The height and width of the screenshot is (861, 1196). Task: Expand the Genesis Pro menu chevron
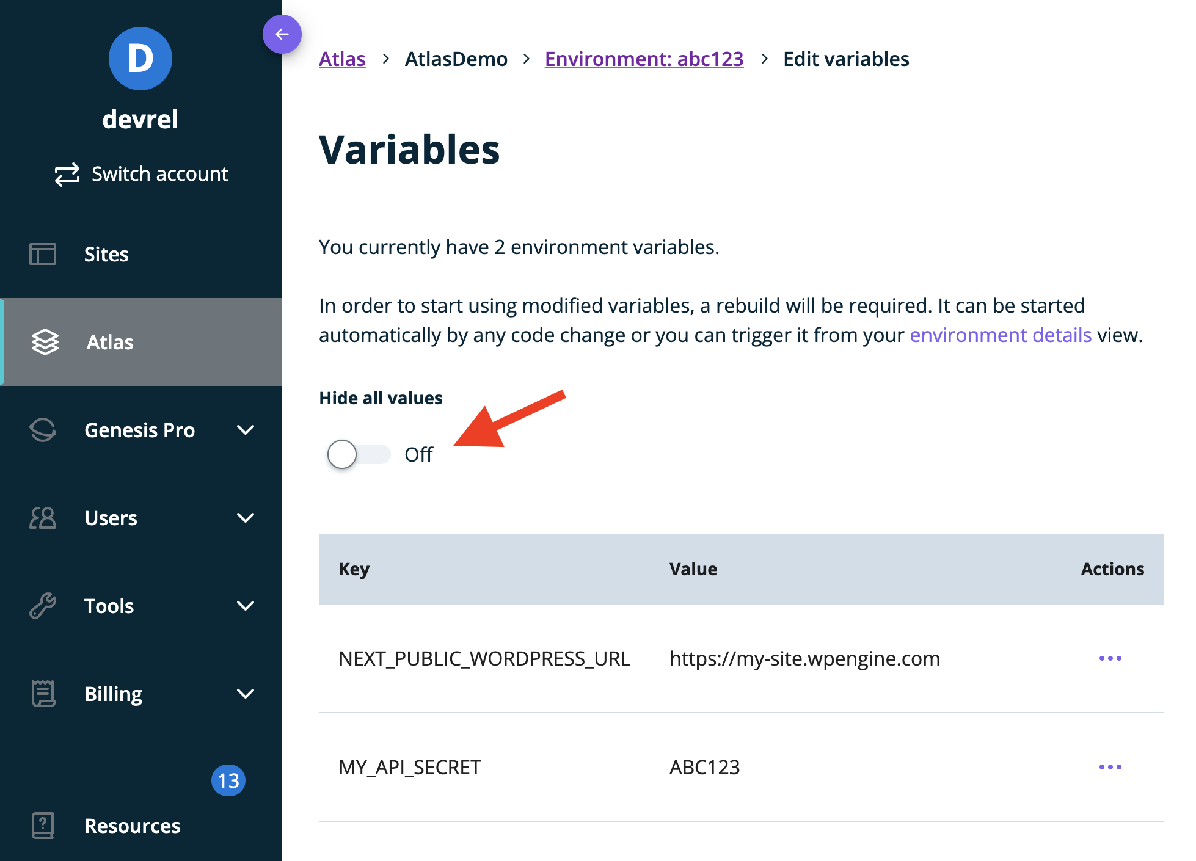click(246, 430)
